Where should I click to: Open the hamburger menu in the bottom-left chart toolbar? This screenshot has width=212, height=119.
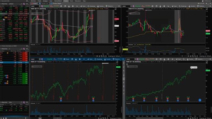point(123,59)
